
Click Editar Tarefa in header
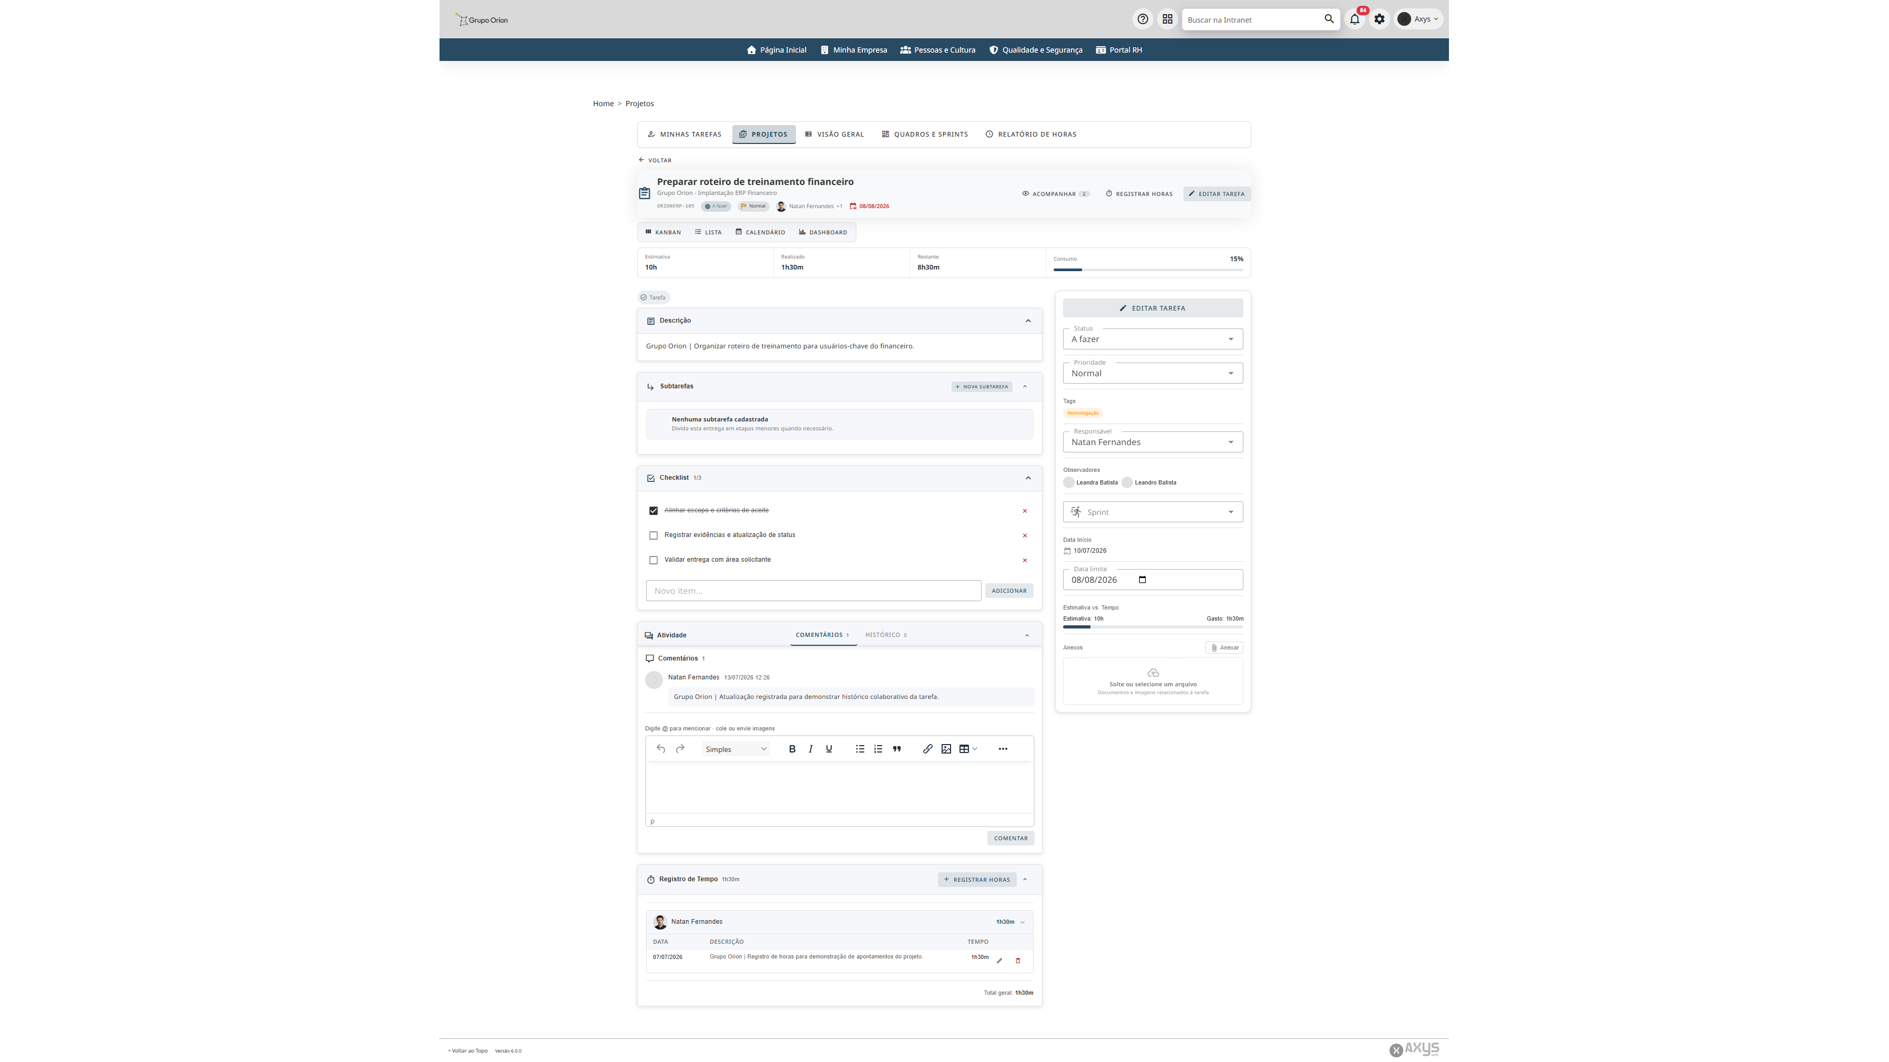point(1217,194)
